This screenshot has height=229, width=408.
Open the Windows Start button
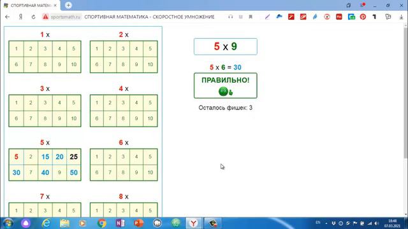[8, 223]
